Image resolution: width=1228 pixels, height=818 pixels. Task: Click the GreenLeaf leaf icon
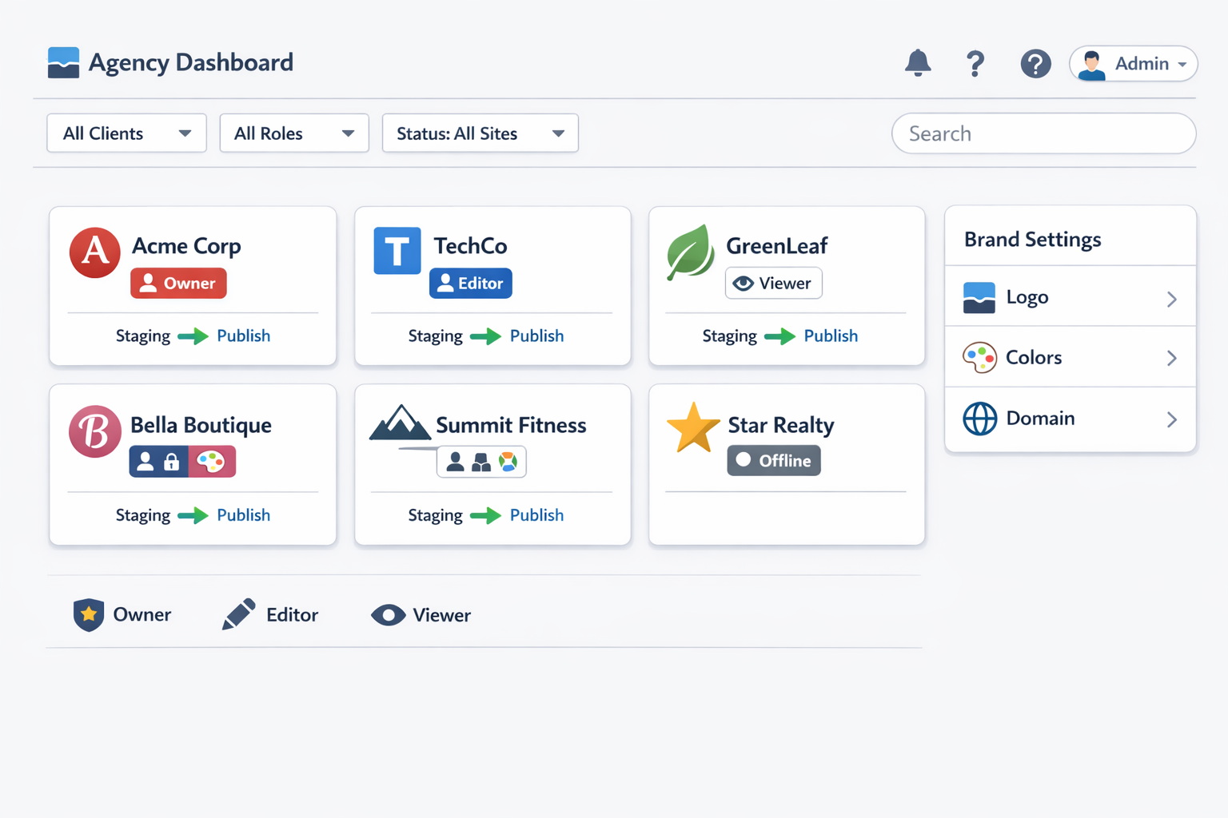click(691, 252)
